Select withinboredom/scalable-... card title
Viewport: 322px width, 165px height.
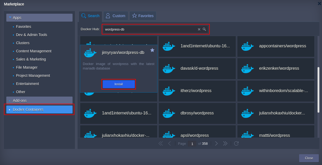coord(284,91)
